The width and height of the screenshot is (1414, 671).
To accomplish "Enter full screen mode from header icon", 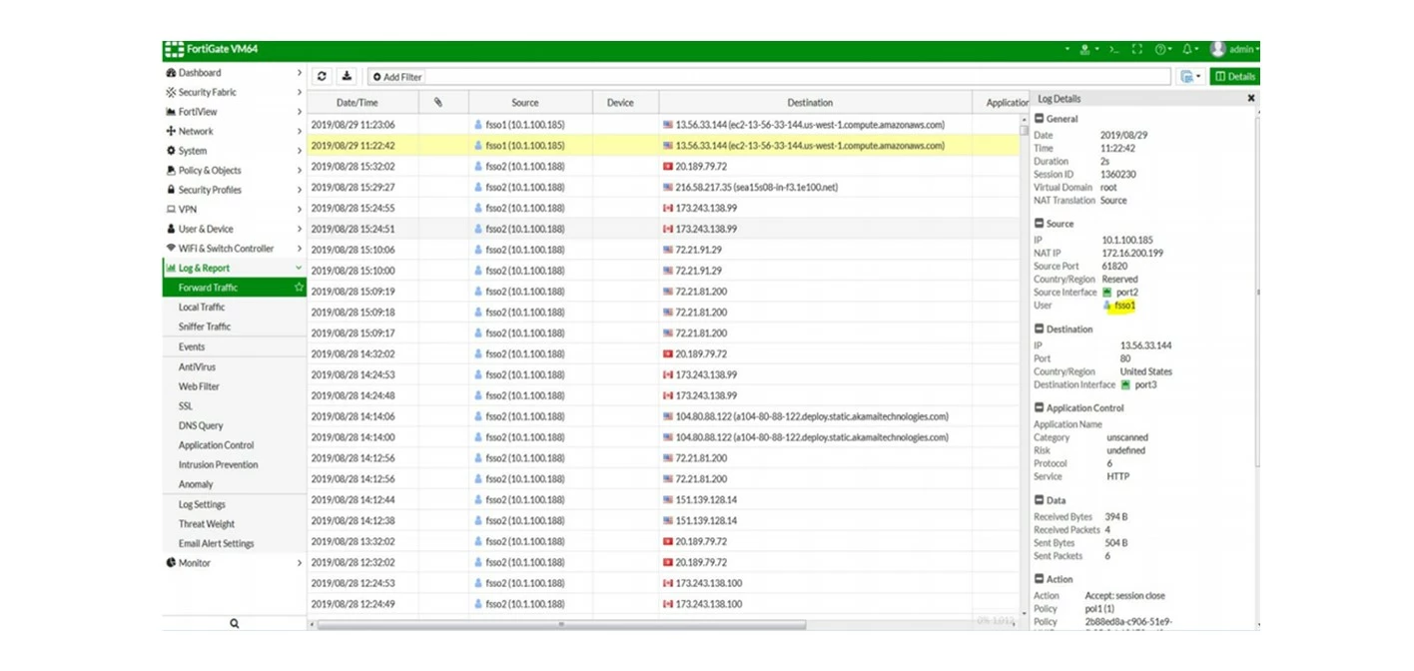I will tap(1136, 49).
